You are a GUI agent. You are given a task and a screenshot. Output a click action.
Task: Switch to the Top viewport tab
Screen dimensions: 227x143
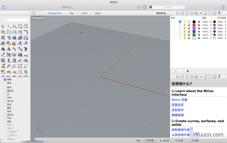(72, 13)
